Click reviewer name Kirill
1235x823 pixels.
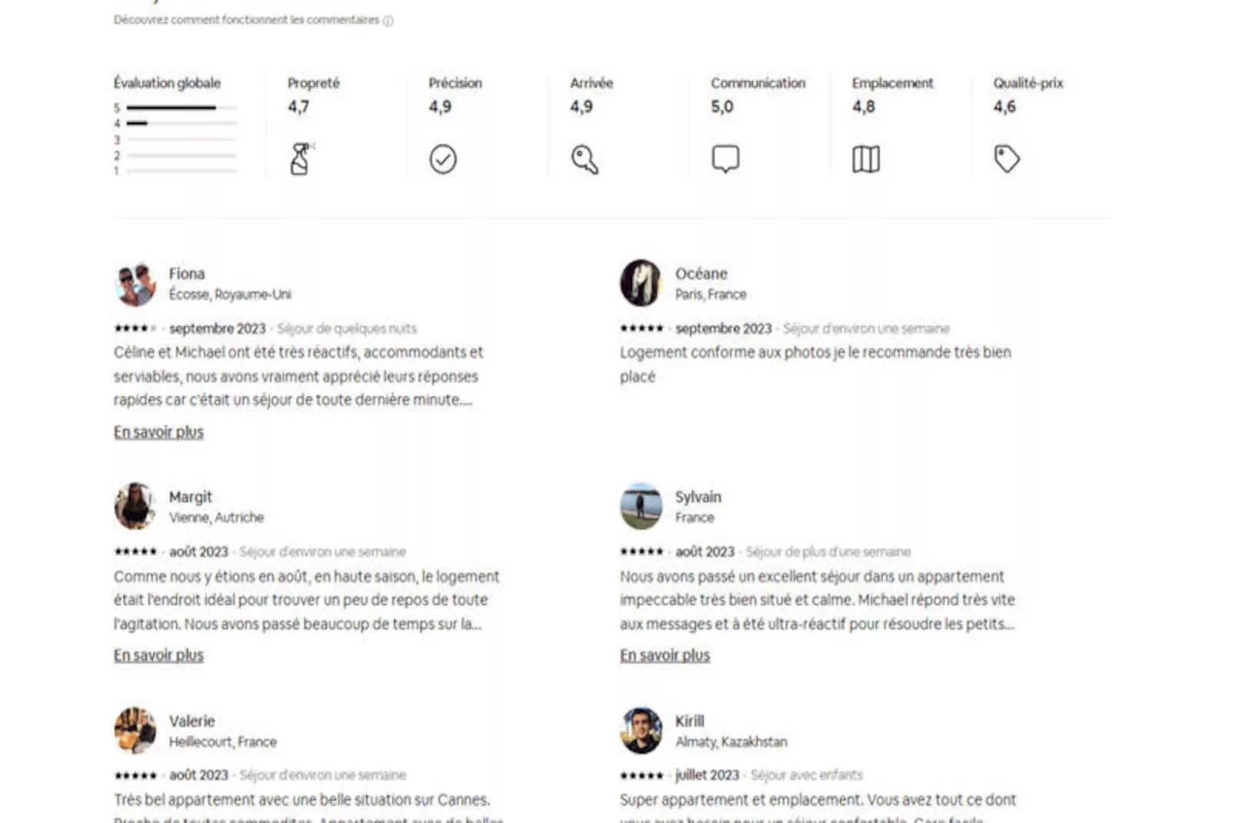(689, 721)
